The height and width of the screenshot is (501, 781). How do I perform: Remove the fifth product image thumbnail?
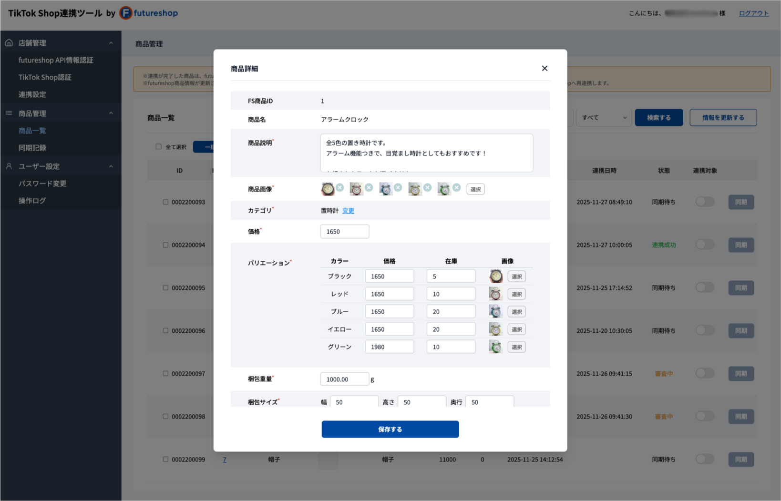(x=456, y=187)
